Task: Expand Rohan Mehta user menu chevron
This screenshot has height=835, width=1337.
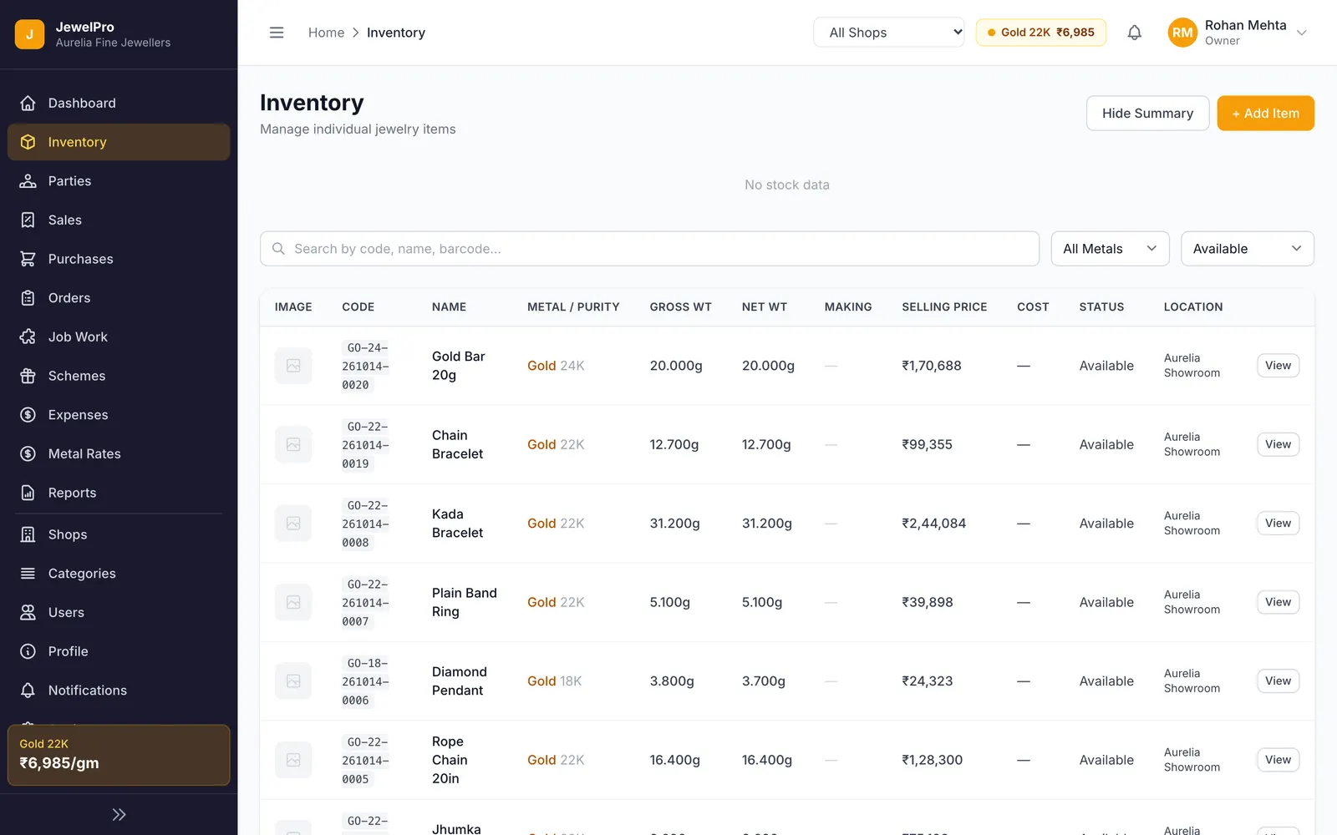Action: (1301, 33)
